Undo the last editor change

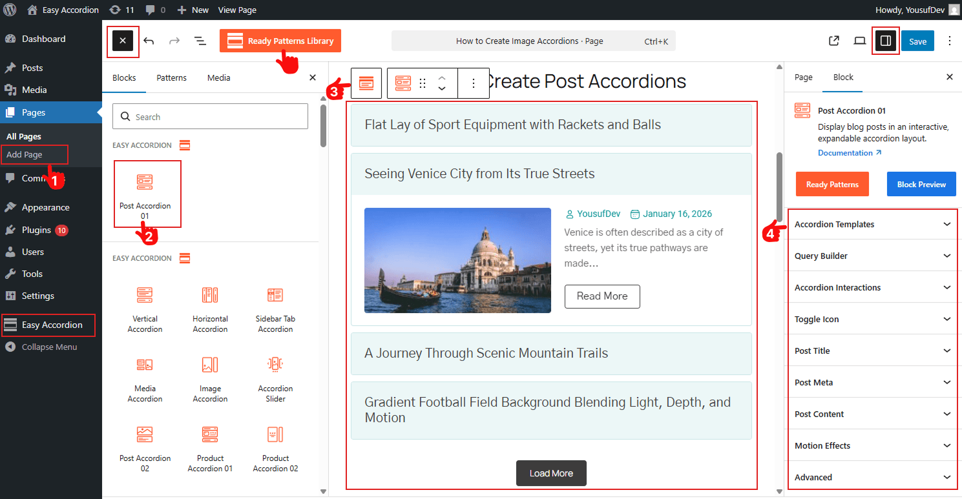tap(149, 41)
